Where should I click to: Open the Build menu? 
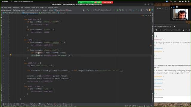click(x=33, y=7)
